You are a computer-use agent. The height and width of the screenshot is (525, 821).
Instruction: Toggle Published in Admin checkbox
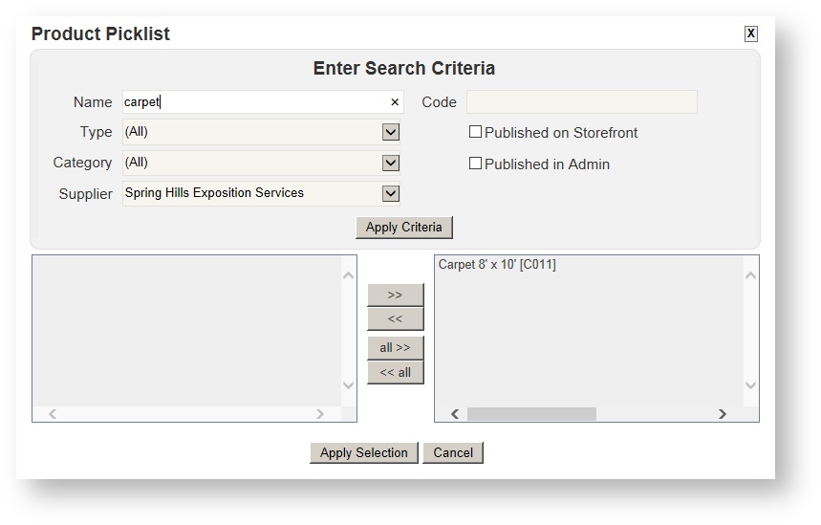(475, 164)
